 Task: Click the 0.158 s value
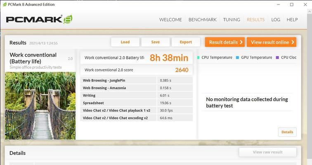[165, 88]
